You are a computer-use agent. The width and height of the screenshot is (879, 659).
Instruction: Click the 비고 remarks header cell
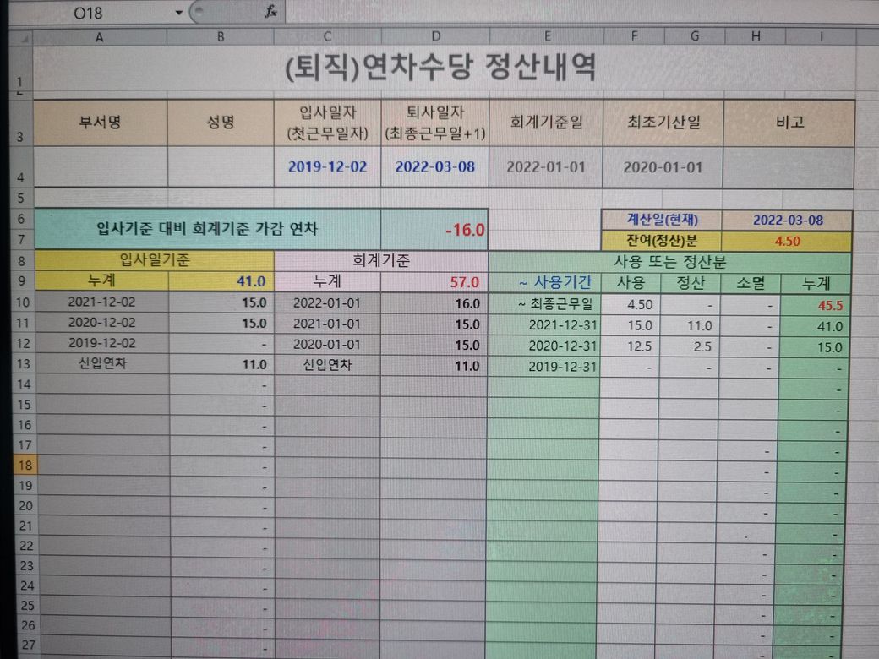[789, 123]
